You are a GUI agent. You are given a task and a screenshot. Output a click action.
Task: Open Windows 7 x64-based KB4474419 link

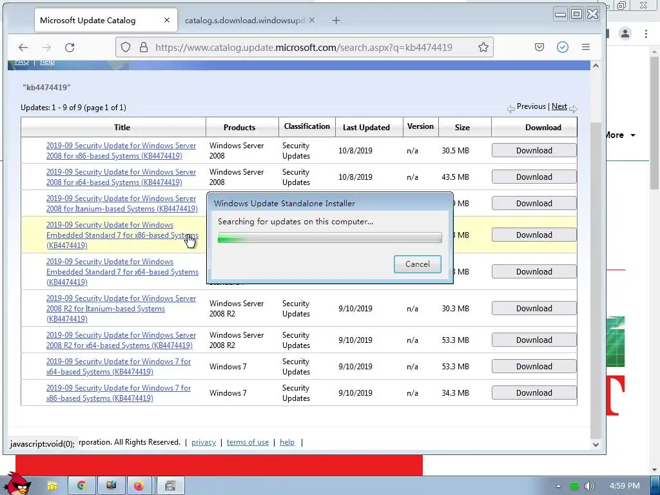(119, 366)
